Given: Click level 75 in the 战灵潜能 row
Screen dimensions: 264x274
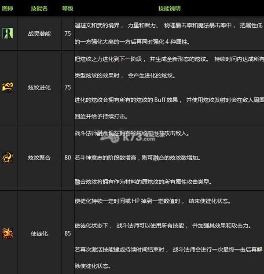Looking at the screenshot, I should coord(68,33).
